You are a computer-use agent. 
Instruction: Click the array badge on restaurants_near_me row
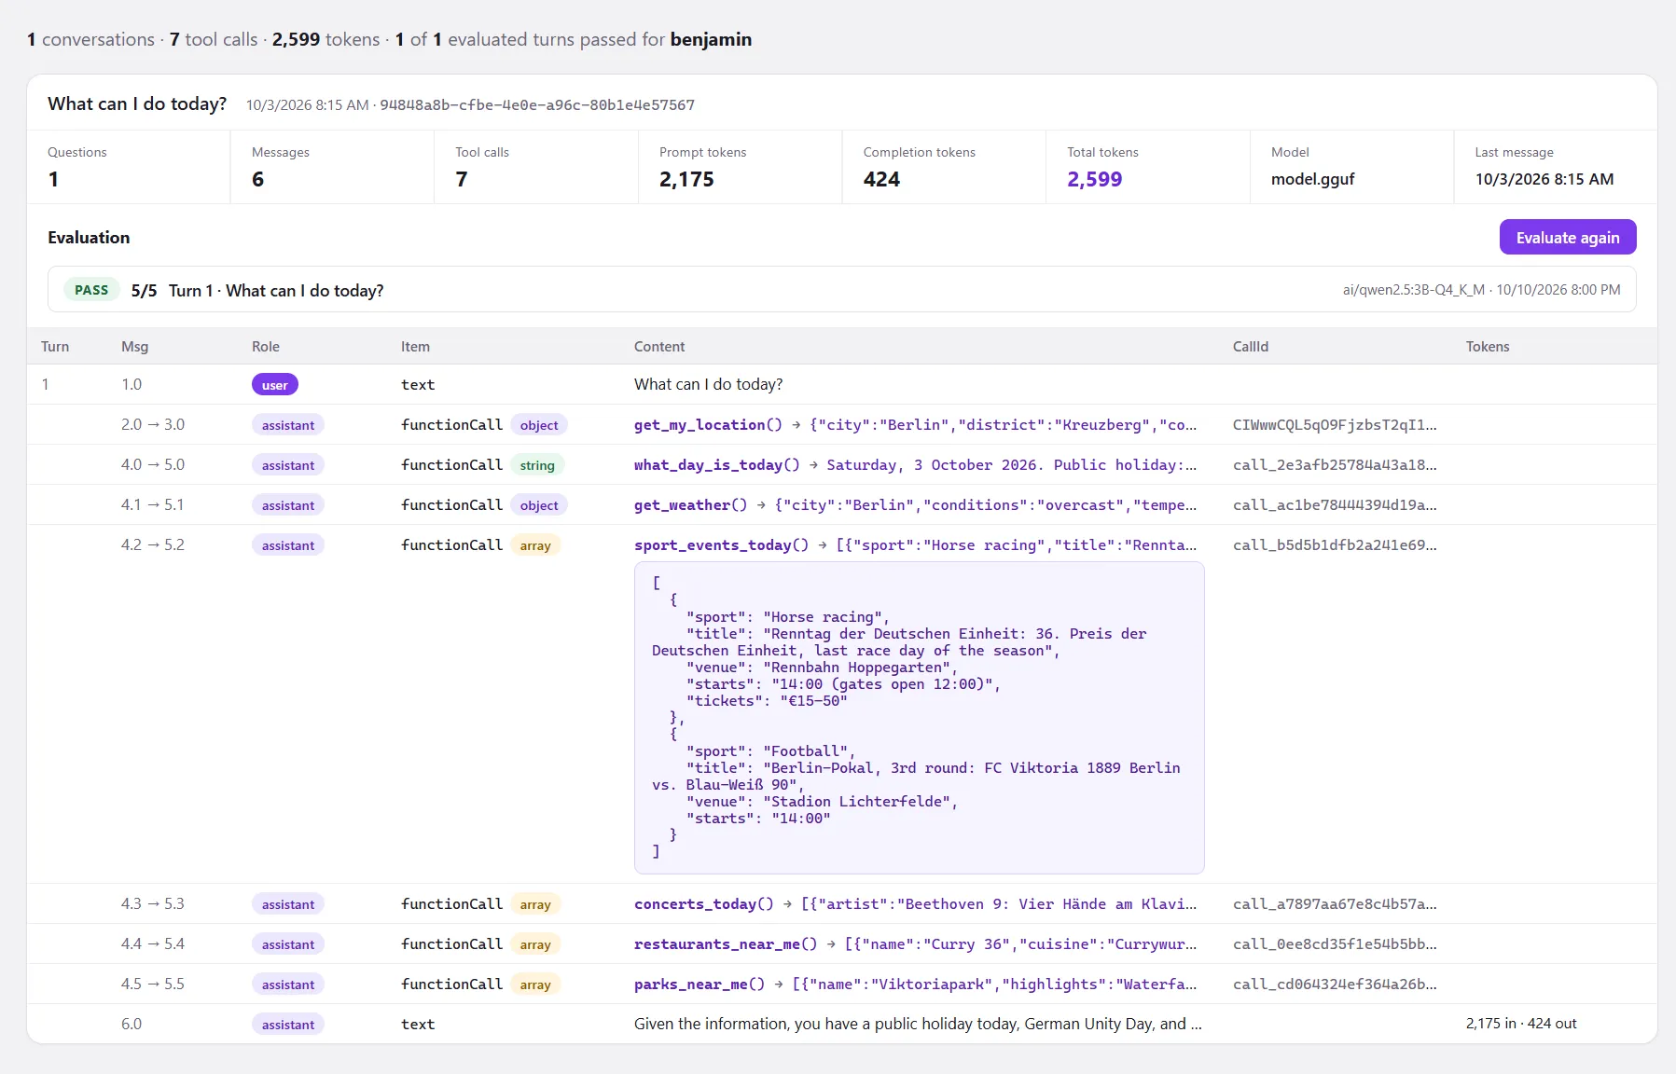[x=535, y=943]
